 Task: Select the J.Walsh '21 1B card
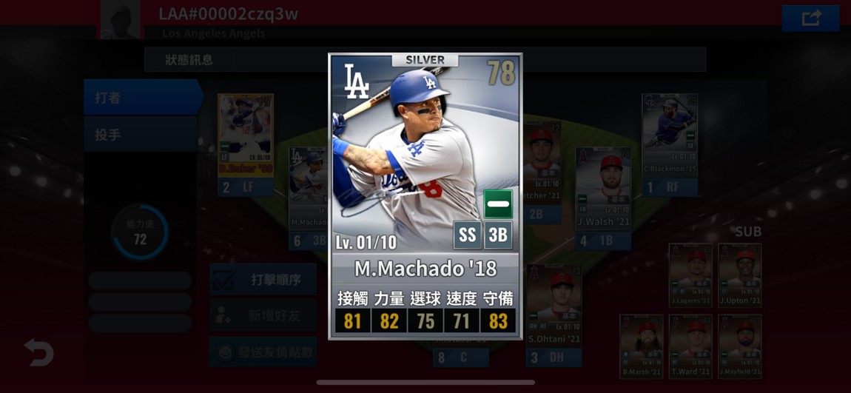[603, 198]
